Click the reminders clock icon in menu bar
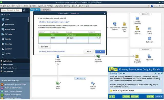 pos(149,6)
